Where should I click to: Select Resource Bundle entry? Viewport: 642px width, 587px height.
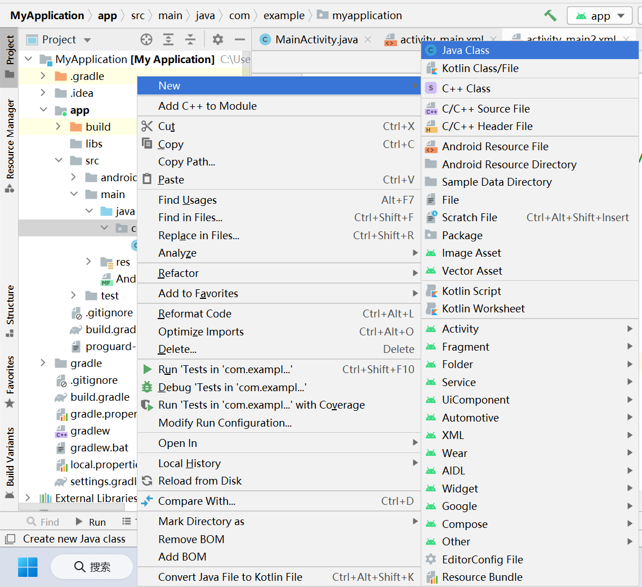[530, 577]
